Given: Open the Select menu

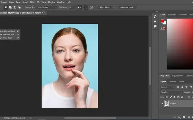Looking at the screenshot, I should (25, 2).
